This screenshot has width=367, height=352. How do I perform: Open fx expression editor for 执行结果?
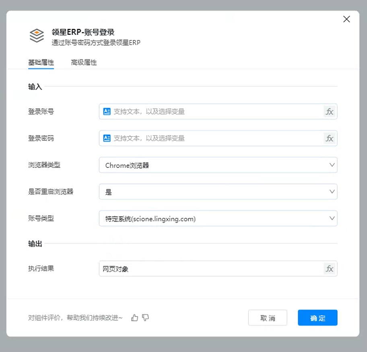click(x=330, y=269)
